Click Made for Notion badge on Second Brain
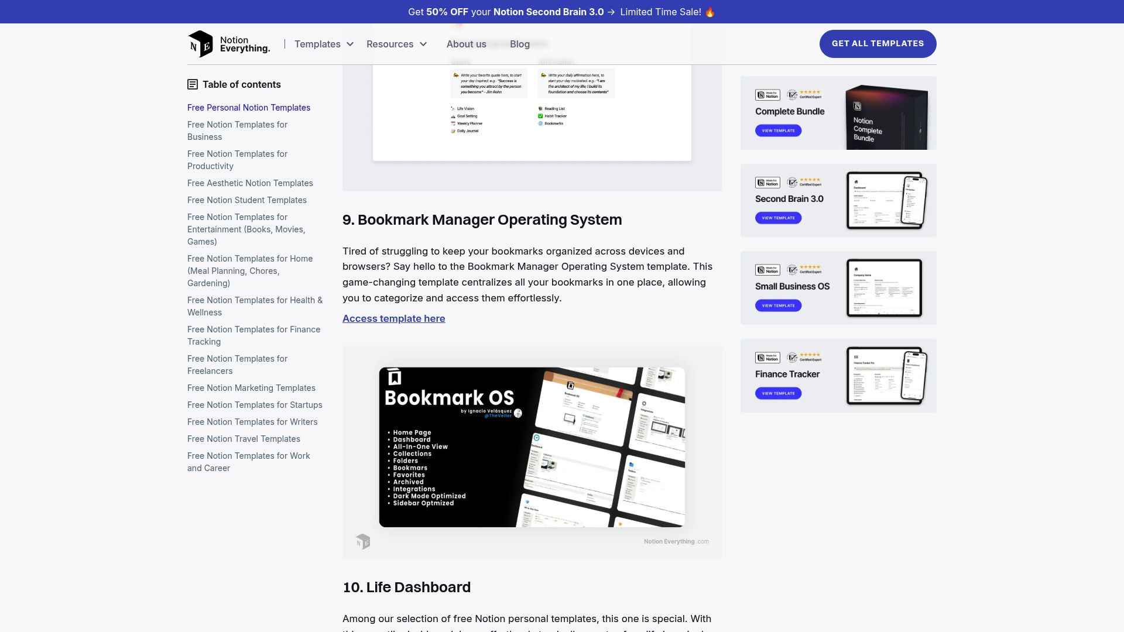 [x=767, y=183]
